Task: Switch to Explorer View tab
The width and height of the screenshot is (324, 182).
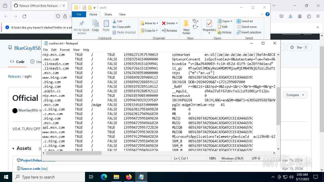Action: point(122,14)
